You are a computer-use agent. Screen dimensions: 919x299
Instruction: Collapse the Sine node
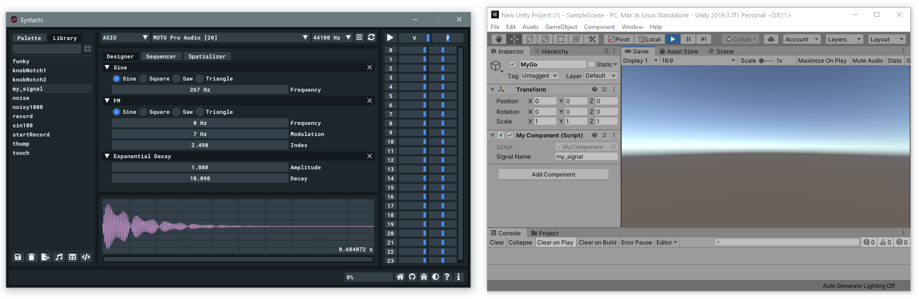(x=107, y=68)
